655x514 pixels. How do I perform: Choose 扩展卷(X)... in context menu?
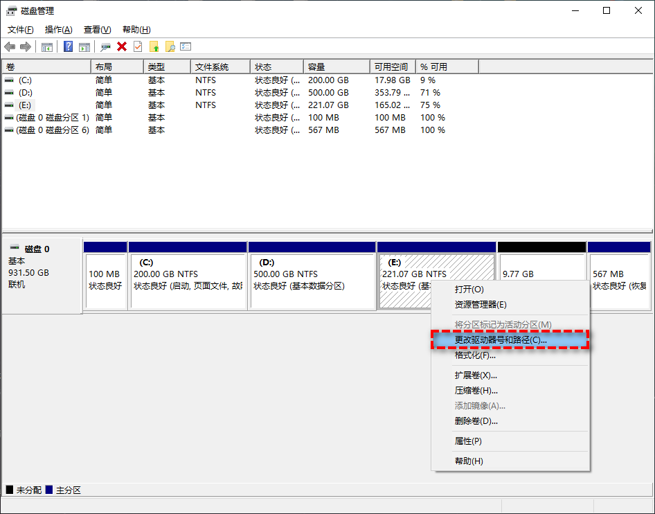coord(510,375)
